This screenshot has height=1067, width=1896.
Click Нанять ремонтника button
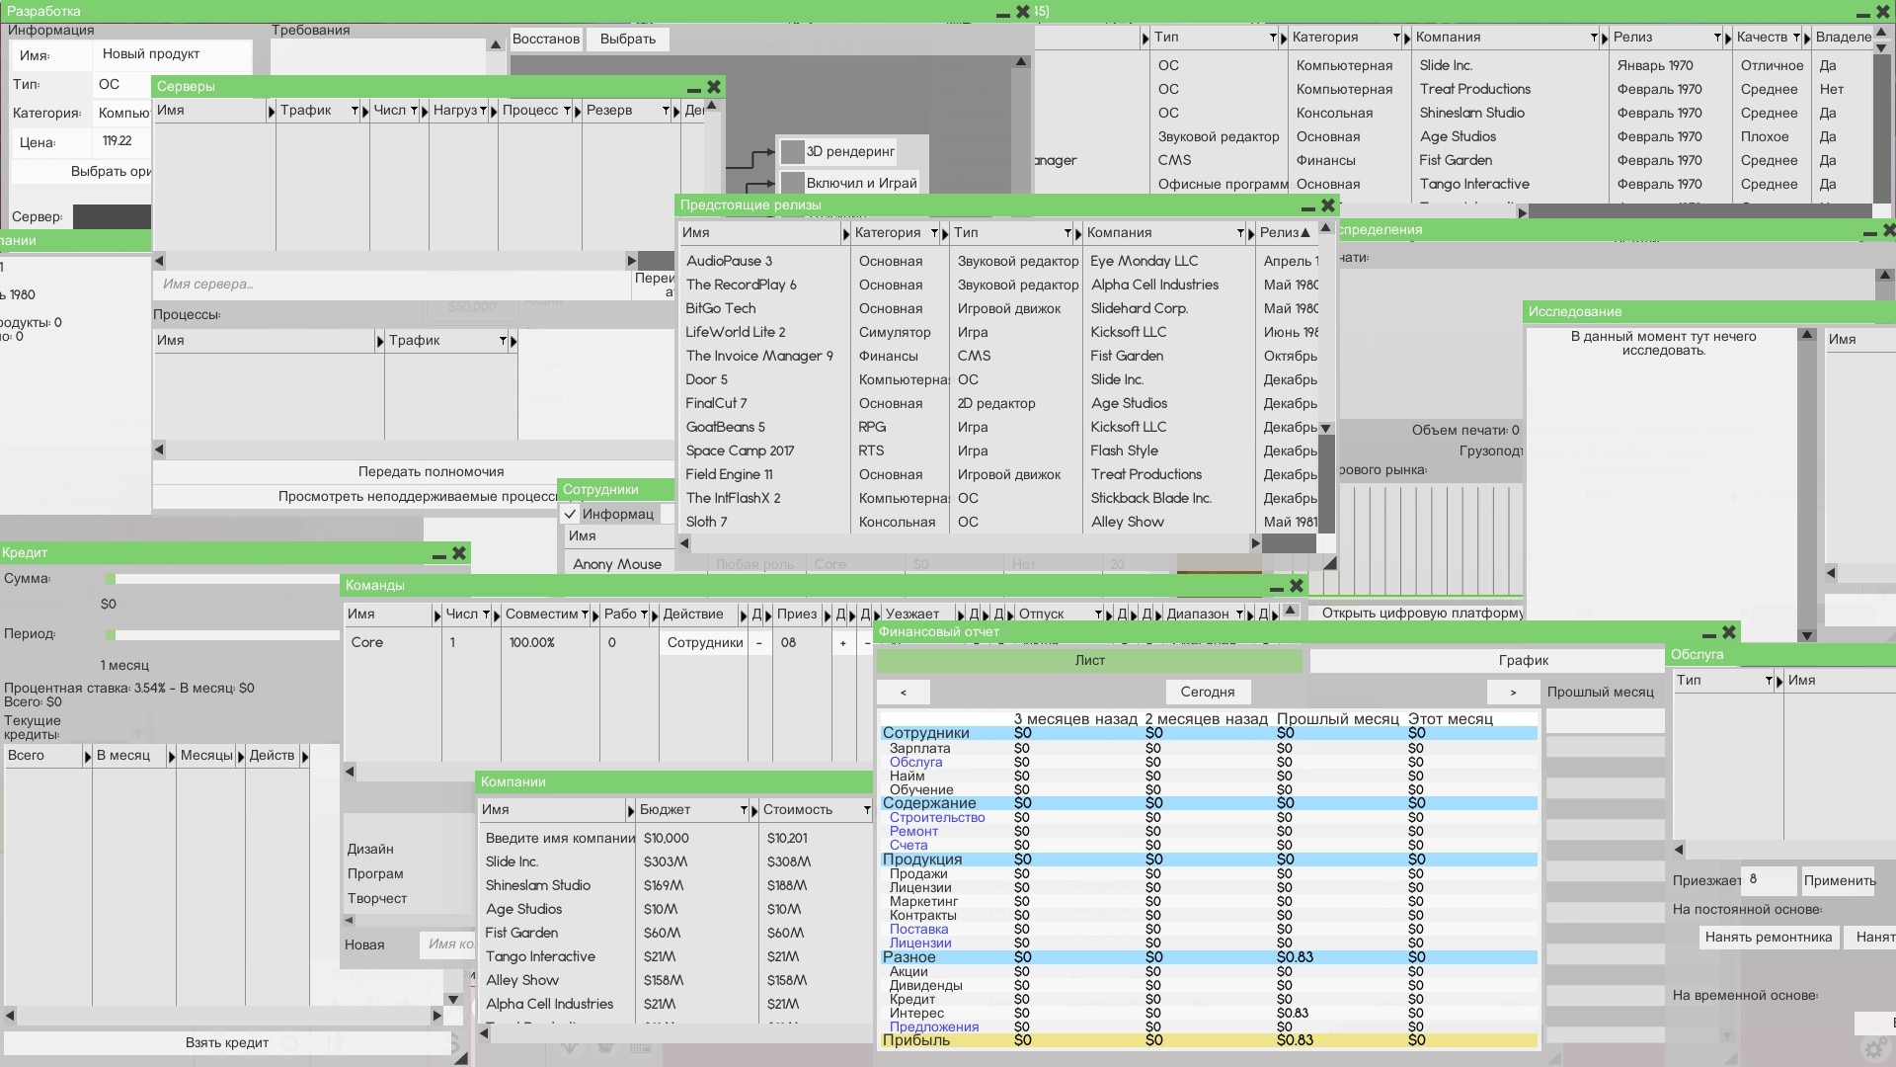click(1768, 938)
